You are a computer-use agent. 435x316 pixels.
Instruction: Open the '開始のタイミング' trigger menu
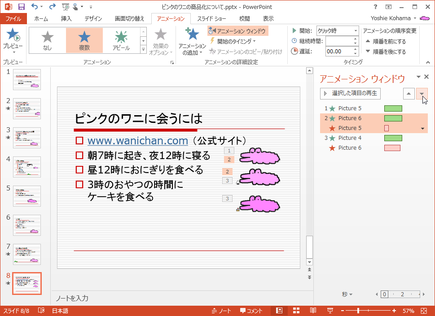pyautogui.click(x=233, y=41)
